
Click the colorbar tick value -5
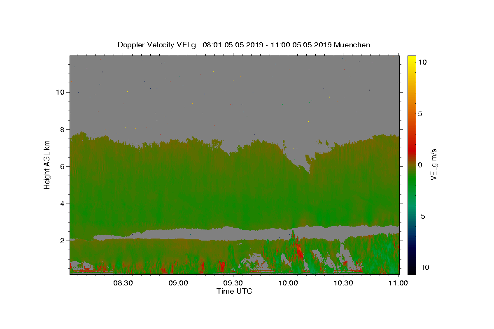[421, 216]
